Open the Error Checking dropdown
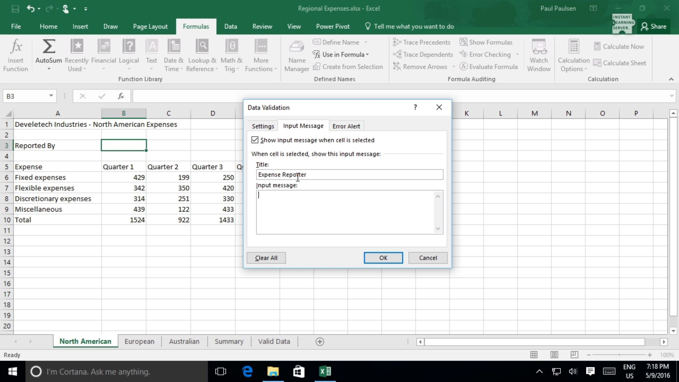Viewport: 679px width, 382px height. 517,54
